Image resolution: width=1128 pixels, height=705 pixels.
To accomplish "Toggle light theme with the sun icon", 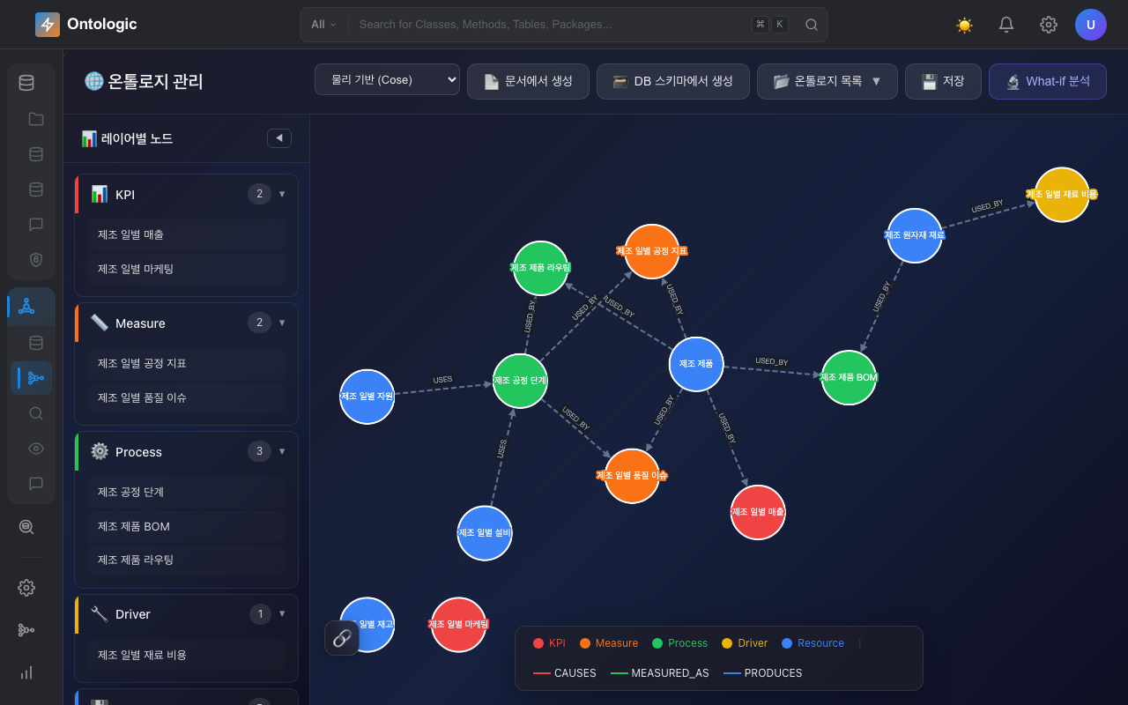I will pos(964,25).
